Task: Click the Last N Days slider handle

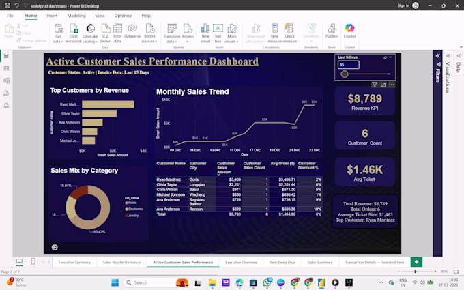Action: 344,74
